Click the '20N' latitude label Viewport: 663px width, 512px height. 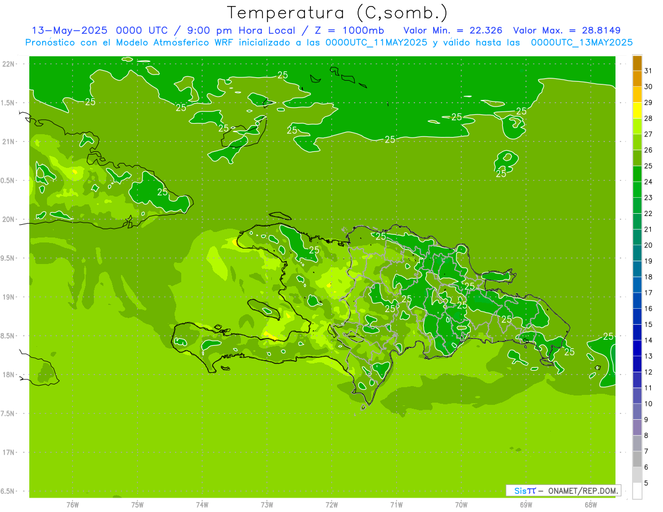(9, 219)
